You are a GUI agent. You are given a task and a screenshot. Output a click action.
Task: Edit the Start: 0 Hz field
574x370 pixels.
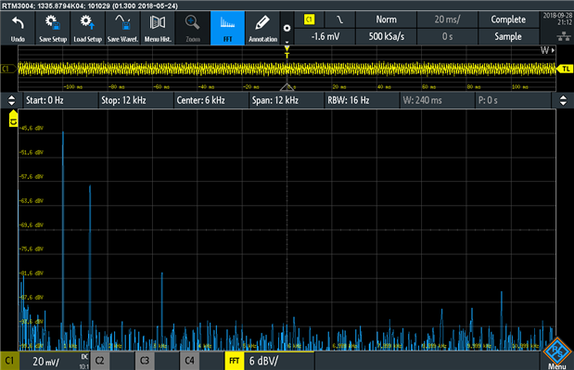pyautogui.click(x=60, y=100)
